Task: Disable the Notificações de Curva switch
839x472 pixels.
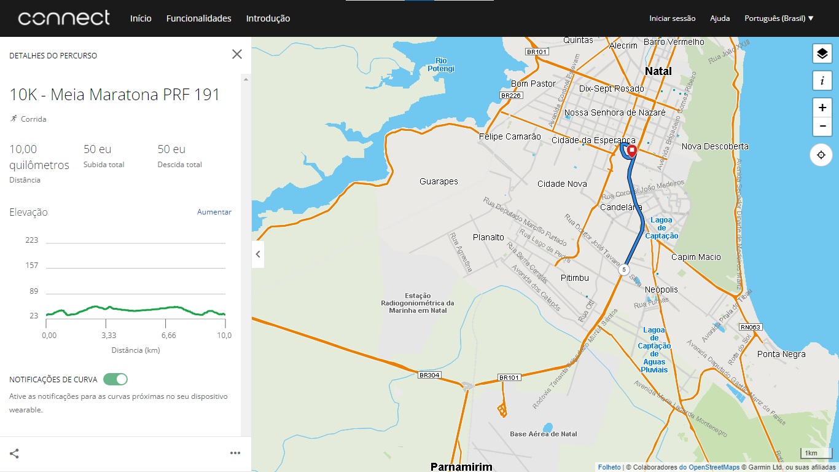Action: 115,379
